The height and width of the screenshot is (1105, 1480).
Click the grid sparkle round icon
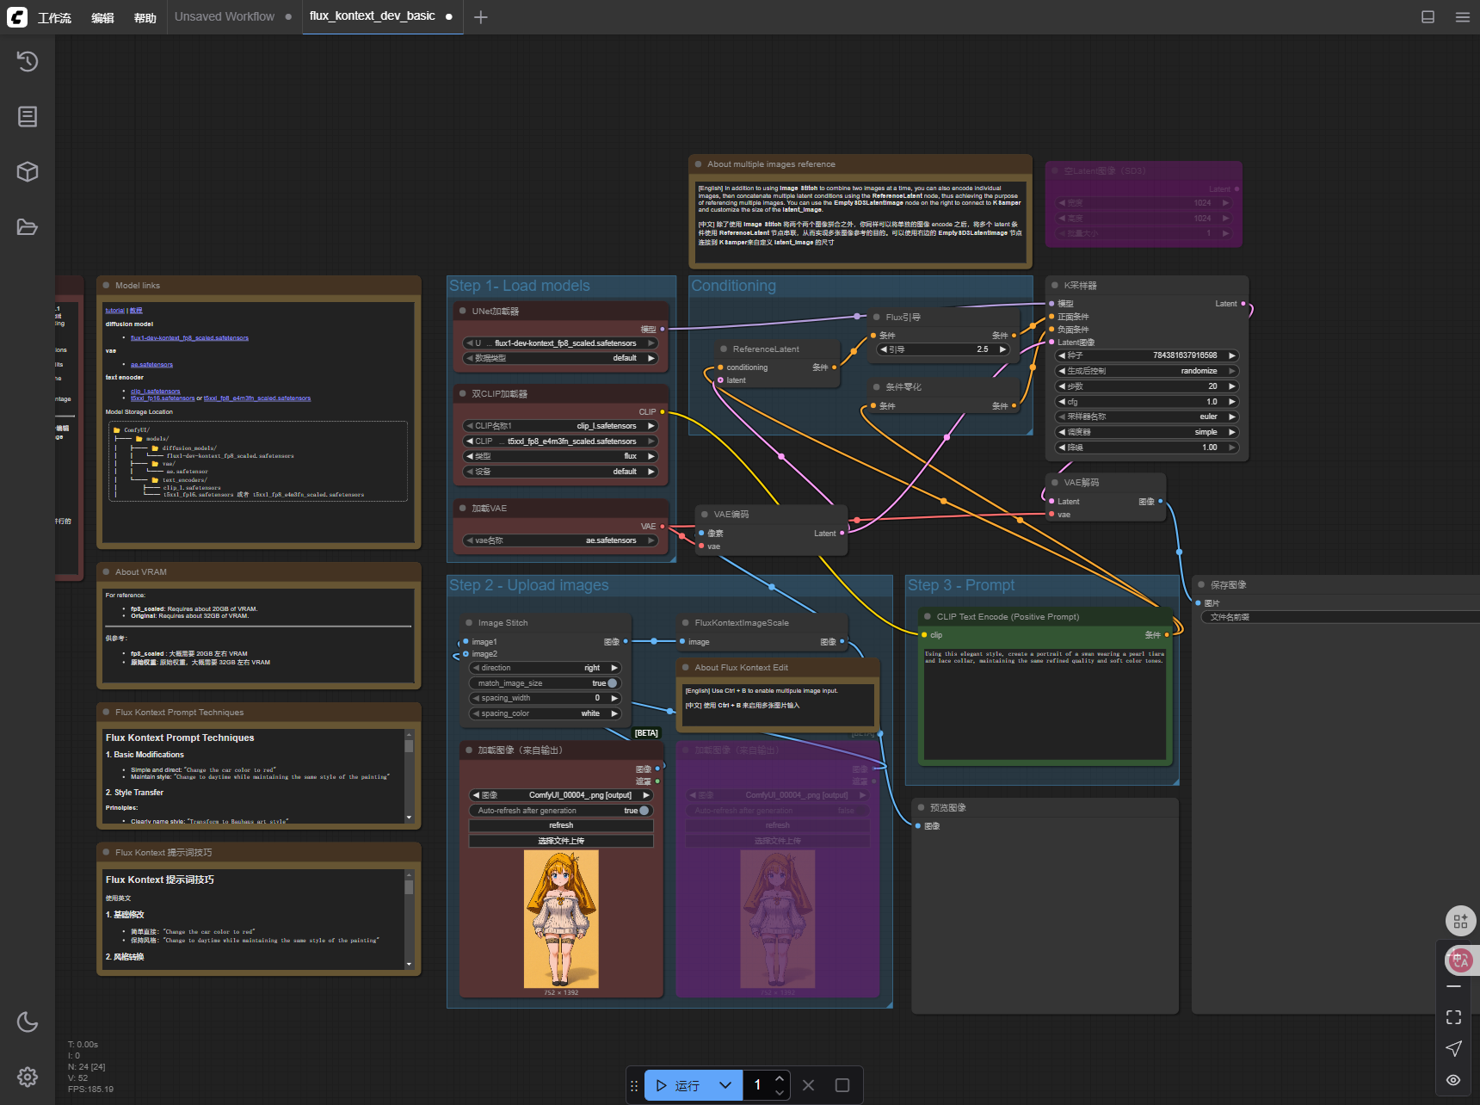tap(1460, 921)
